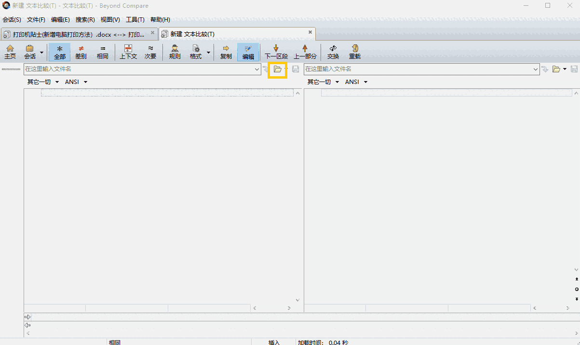580x345 pixels.
Task: Click the 复制 (Copy) toolbar icon
Action: [x=226, y=52]
